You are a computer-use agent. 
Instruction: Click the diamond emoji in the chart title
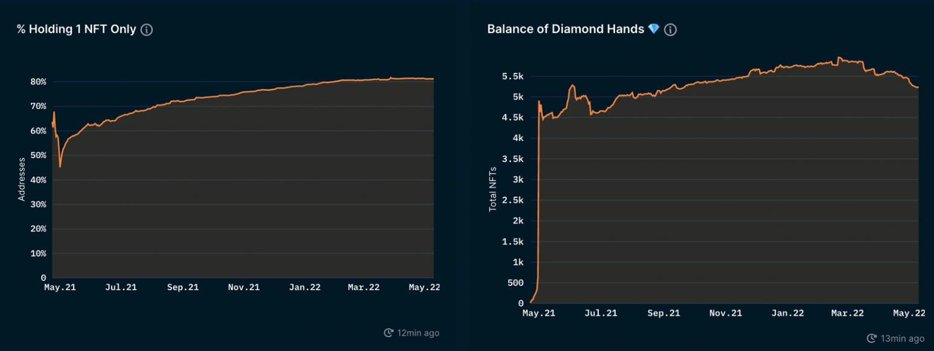(x=653, y=29)
